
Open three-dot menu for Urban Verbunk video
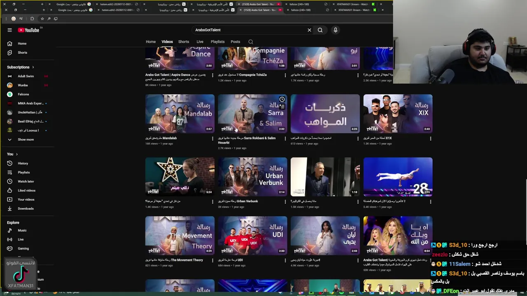point(285,201)
